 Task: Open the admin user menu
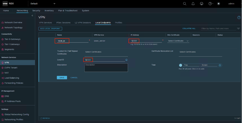coord(231,4)
